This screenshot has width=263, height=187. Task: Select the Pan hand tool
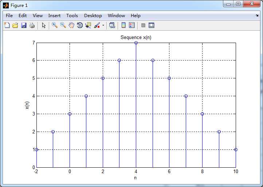[x=71, y=26]
